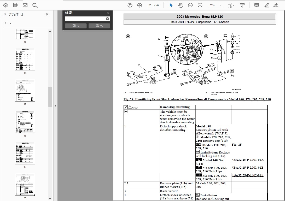Click the print icon
Image resolution: width=285 pixels, height=201 pixels.
[15, 5]
